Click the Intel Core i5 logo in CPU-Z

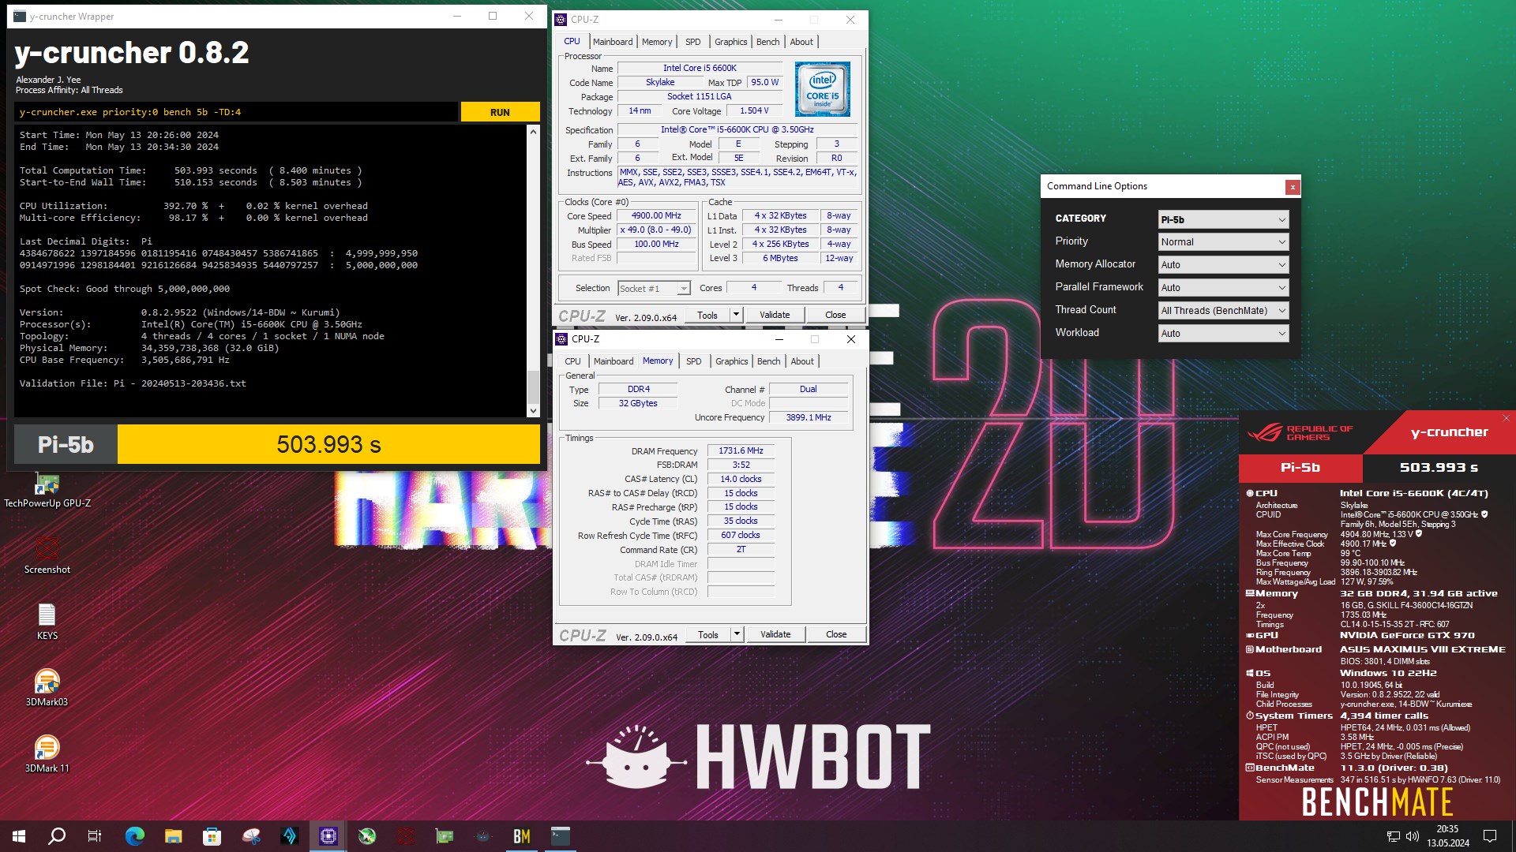pos(822,89)
